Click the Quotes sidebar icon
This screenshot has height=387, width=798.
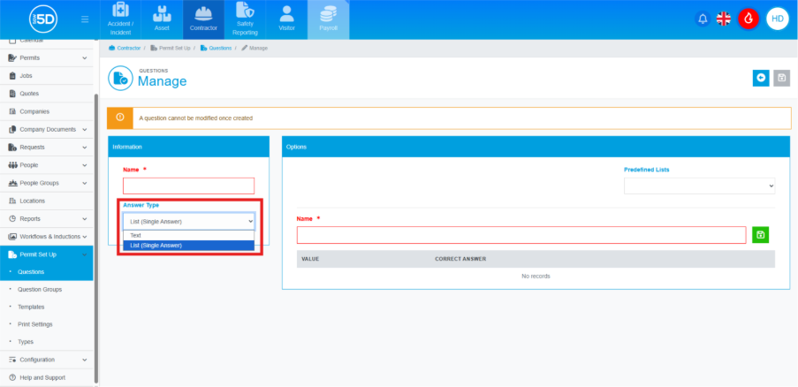click(12, 94)
